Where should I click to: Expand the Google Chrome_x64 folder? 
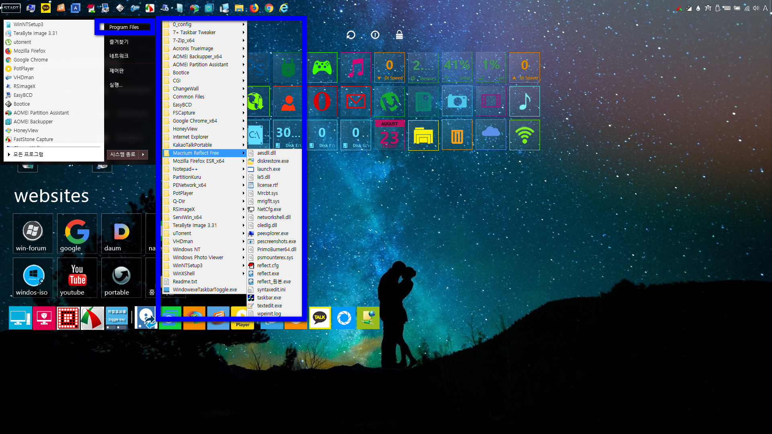point(204,121)
